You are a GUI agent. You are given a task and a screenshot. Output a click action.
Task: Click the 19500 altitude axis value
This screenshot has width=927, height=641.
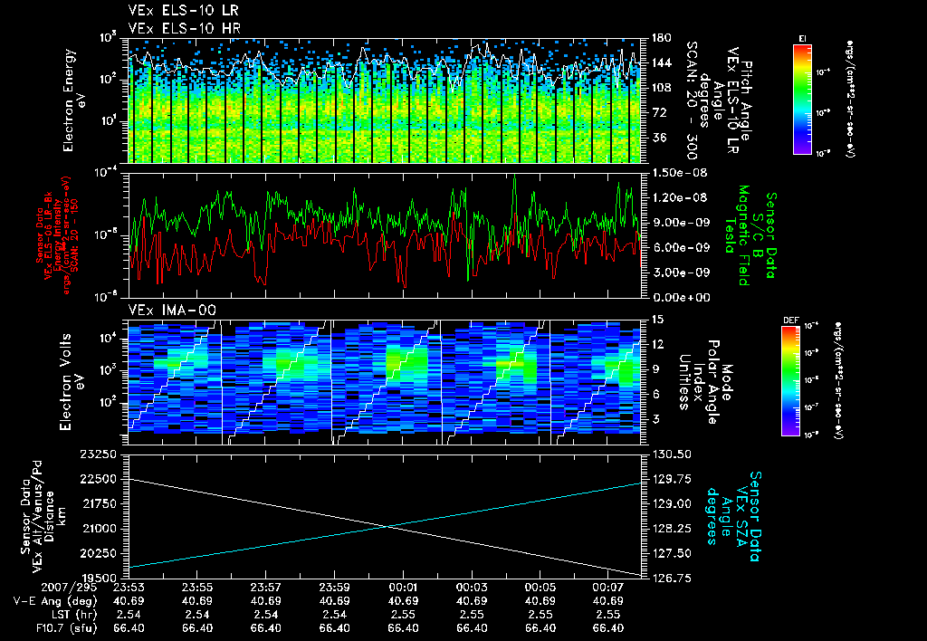(x=98, y=579)
